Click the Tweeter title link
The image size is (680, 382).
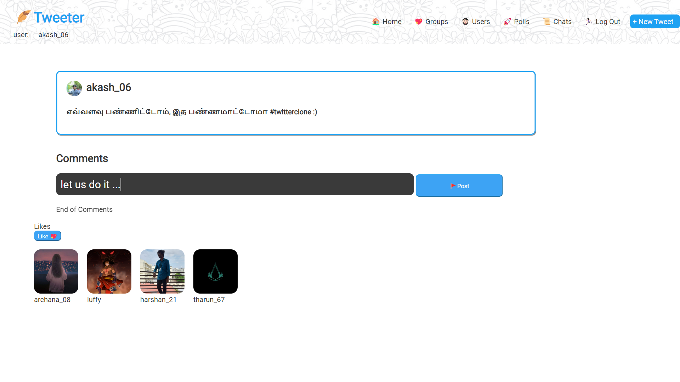click(59, 17)
